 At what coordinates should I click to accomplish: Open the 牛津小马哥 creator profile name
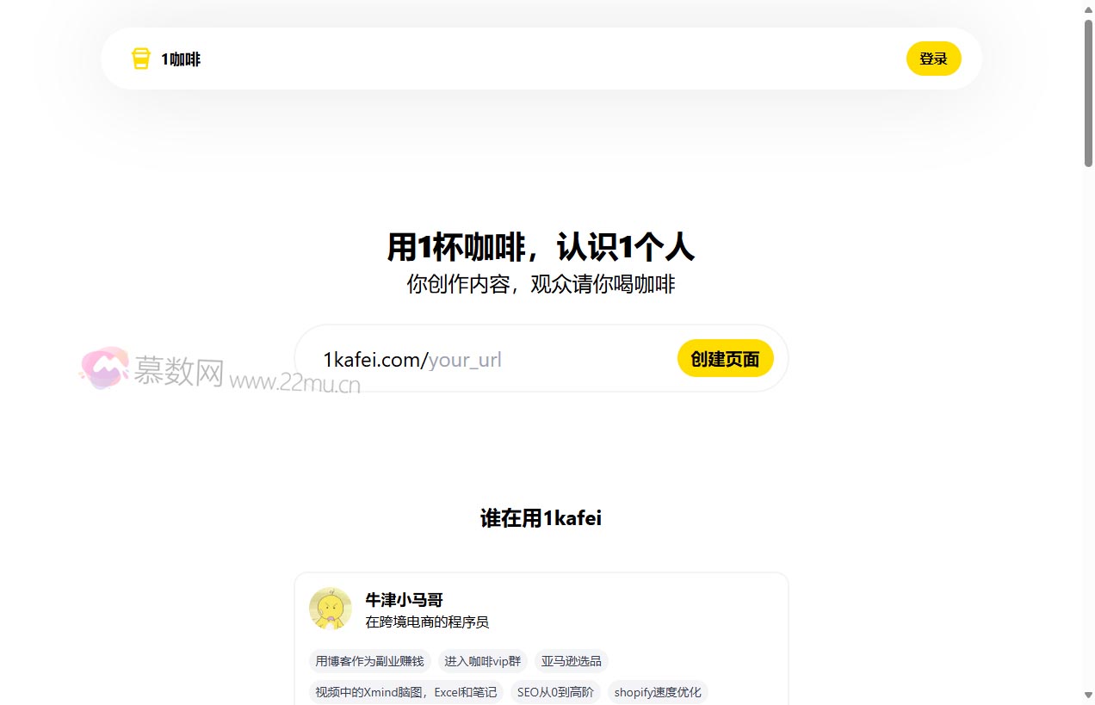[x=403, y=599]
